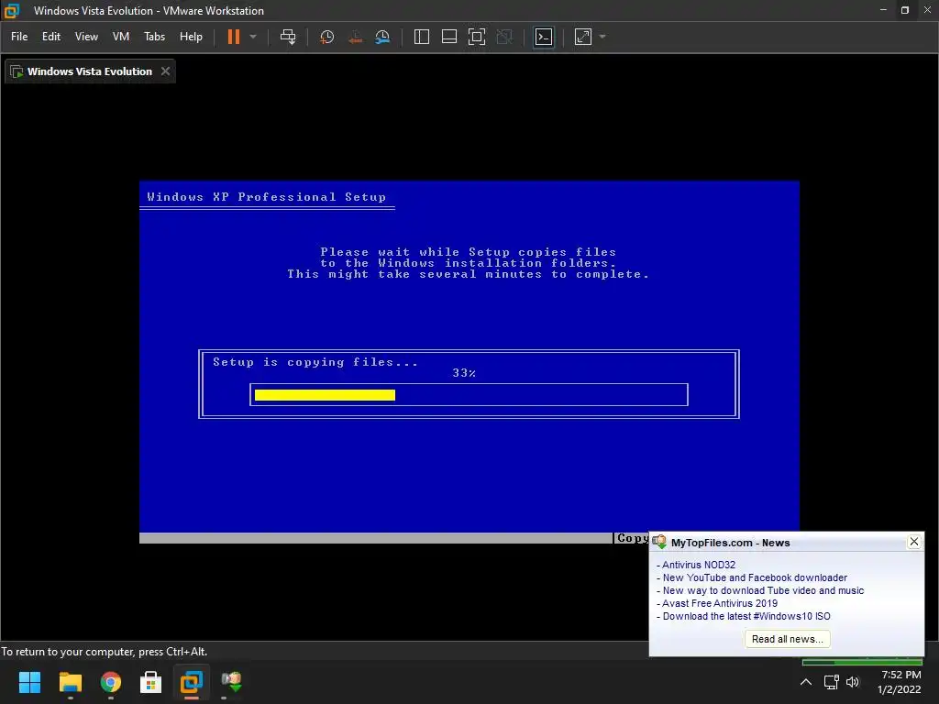Click VMware Workstation taskbar icon
This screenshot has width=939, height=704.
point(192,682)
